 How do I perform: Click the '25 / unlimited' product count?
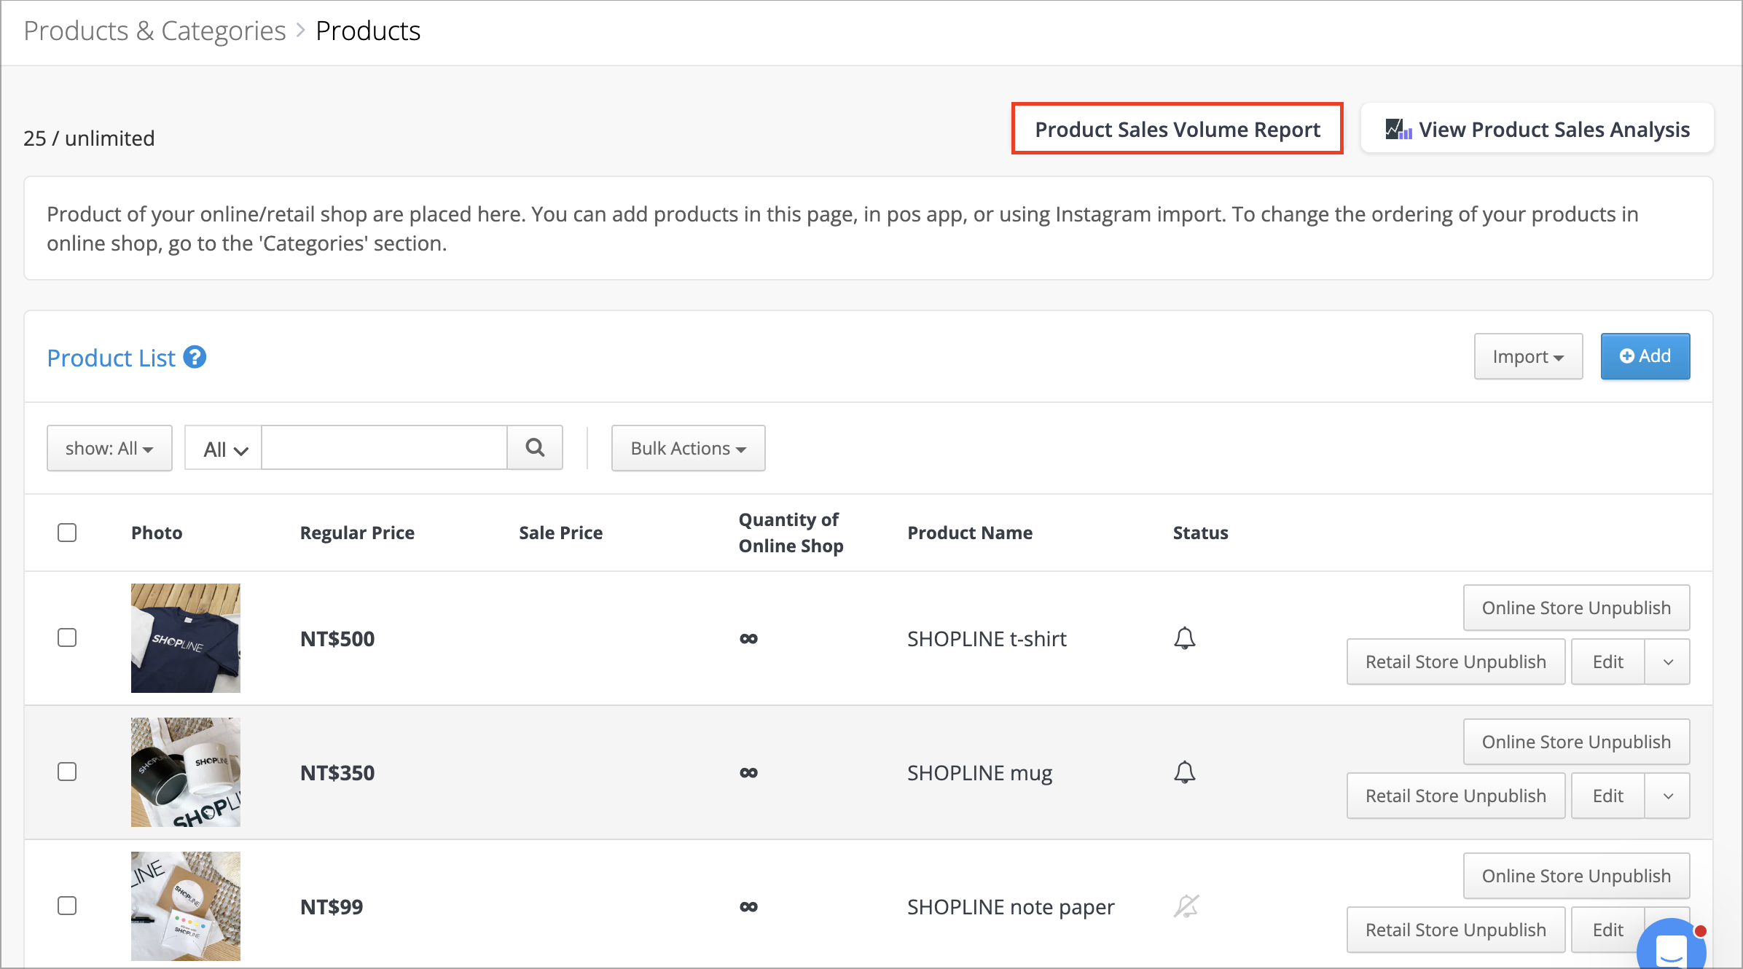tap(89, 138)
